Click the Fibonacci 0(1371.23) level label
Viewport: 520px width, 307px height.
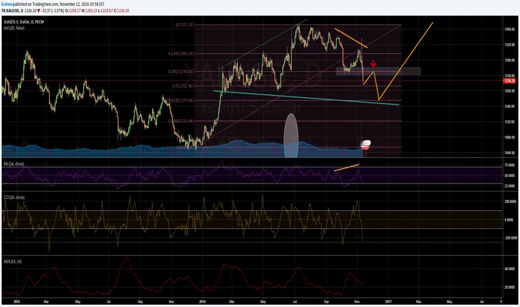click(x=185, y=25)
